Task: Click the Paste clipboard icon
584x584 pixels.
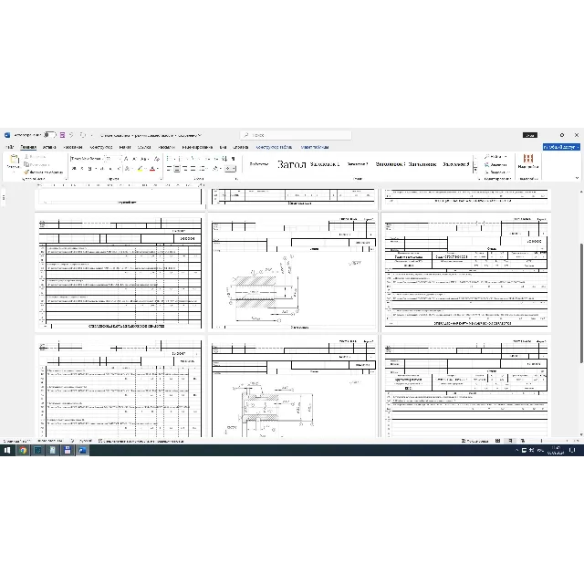Action: (14, 160)
